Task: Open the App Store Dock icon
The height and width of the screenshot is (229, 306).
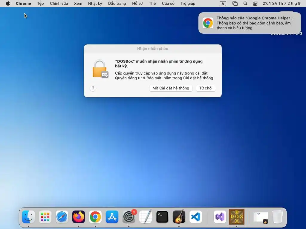Action: [x=112, y=217]
